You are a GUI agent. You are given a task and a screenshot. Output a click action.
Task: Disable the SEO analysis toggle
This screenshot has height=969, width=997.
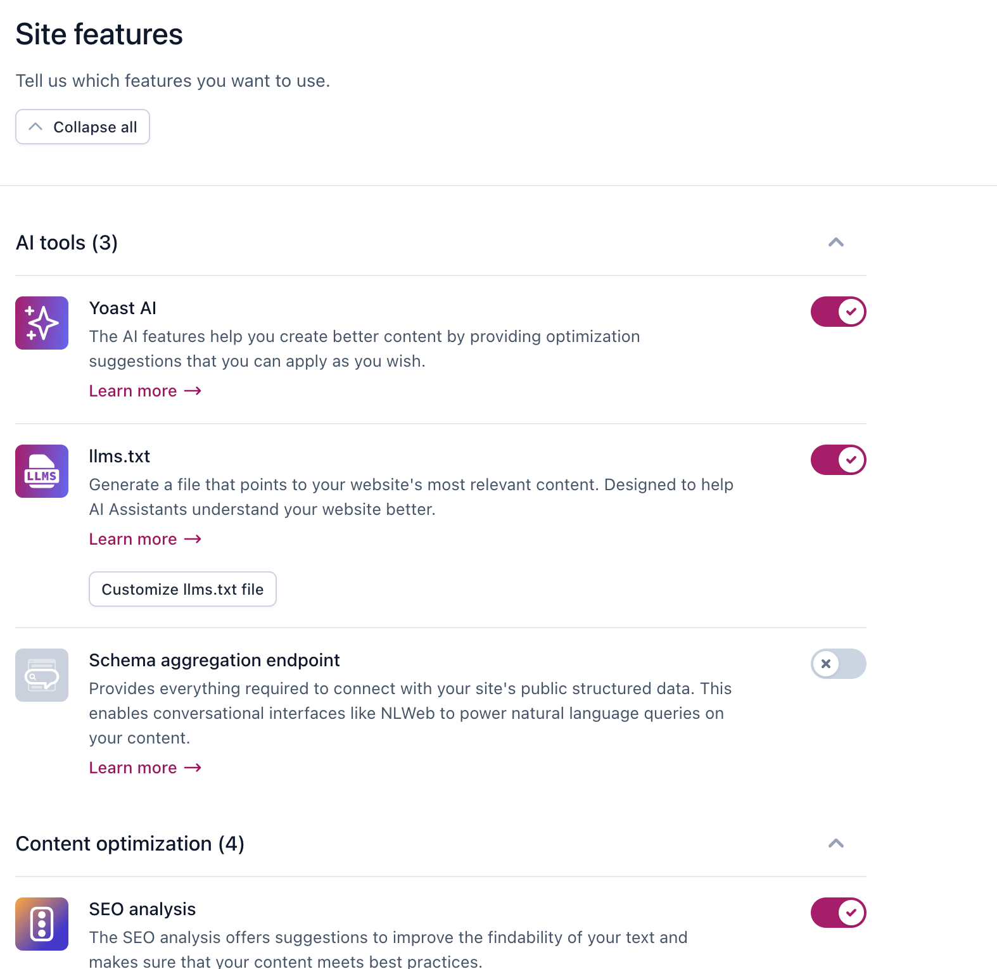(838, 913)
